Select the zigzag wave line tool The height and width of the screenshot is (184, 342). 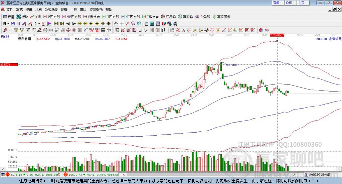tap(146, 30)
